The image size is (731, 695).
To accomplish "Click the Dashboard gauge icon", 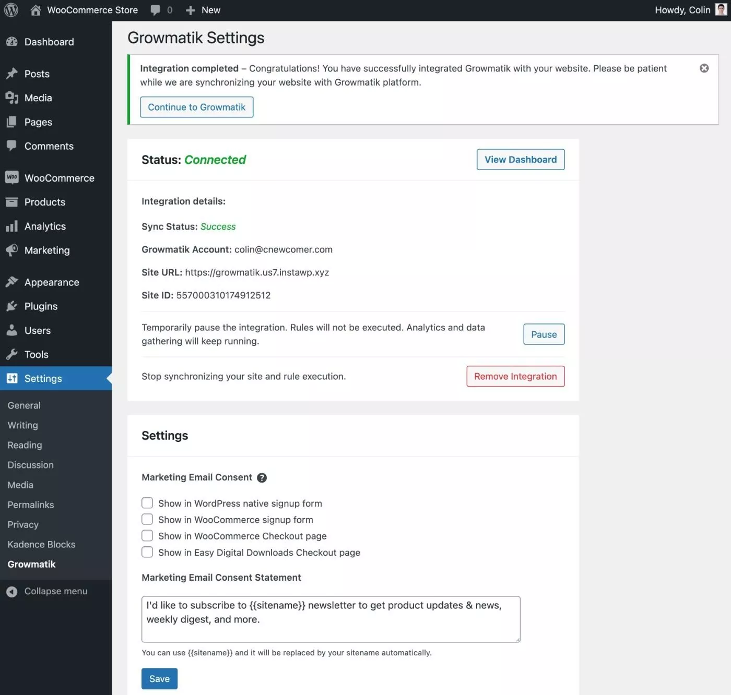I will 11,42.
